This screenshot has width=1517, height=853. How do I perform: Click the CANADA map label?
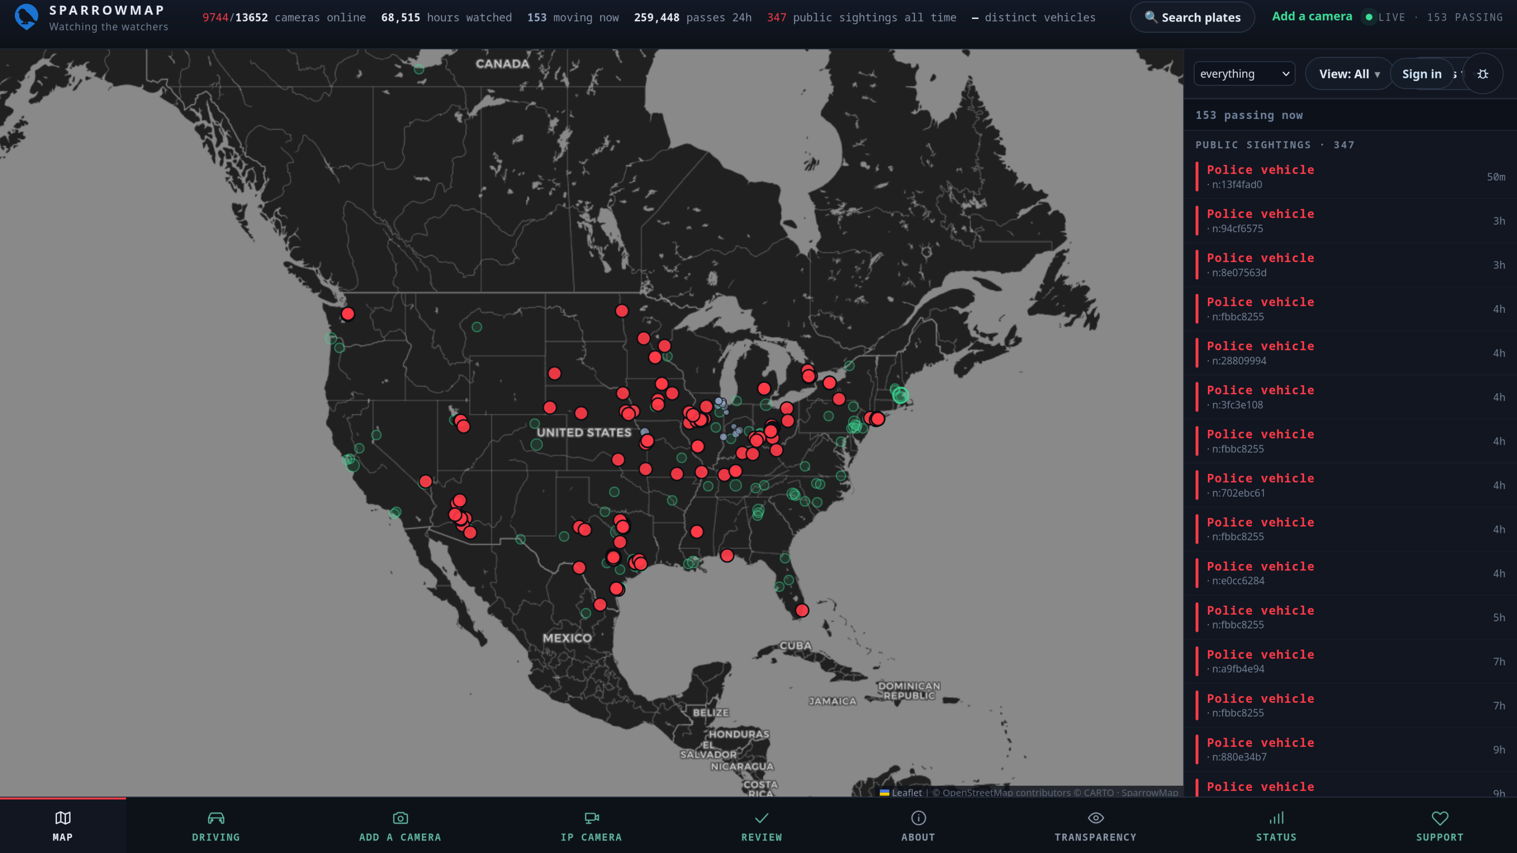pyautogui.click(x=503, y=64)
